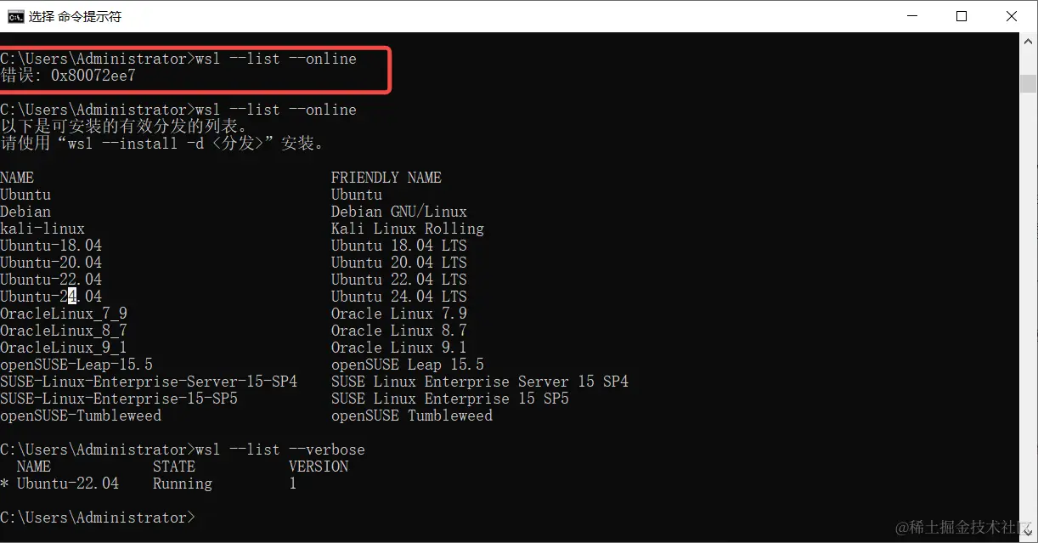
Task: Click the Ubuntu 24.04 LTS friendly name
Action: click(x=399, y=297)
